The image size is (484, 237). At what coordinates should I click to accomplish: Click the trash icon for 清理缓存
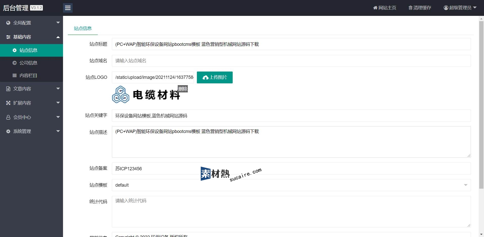(410, 8)
